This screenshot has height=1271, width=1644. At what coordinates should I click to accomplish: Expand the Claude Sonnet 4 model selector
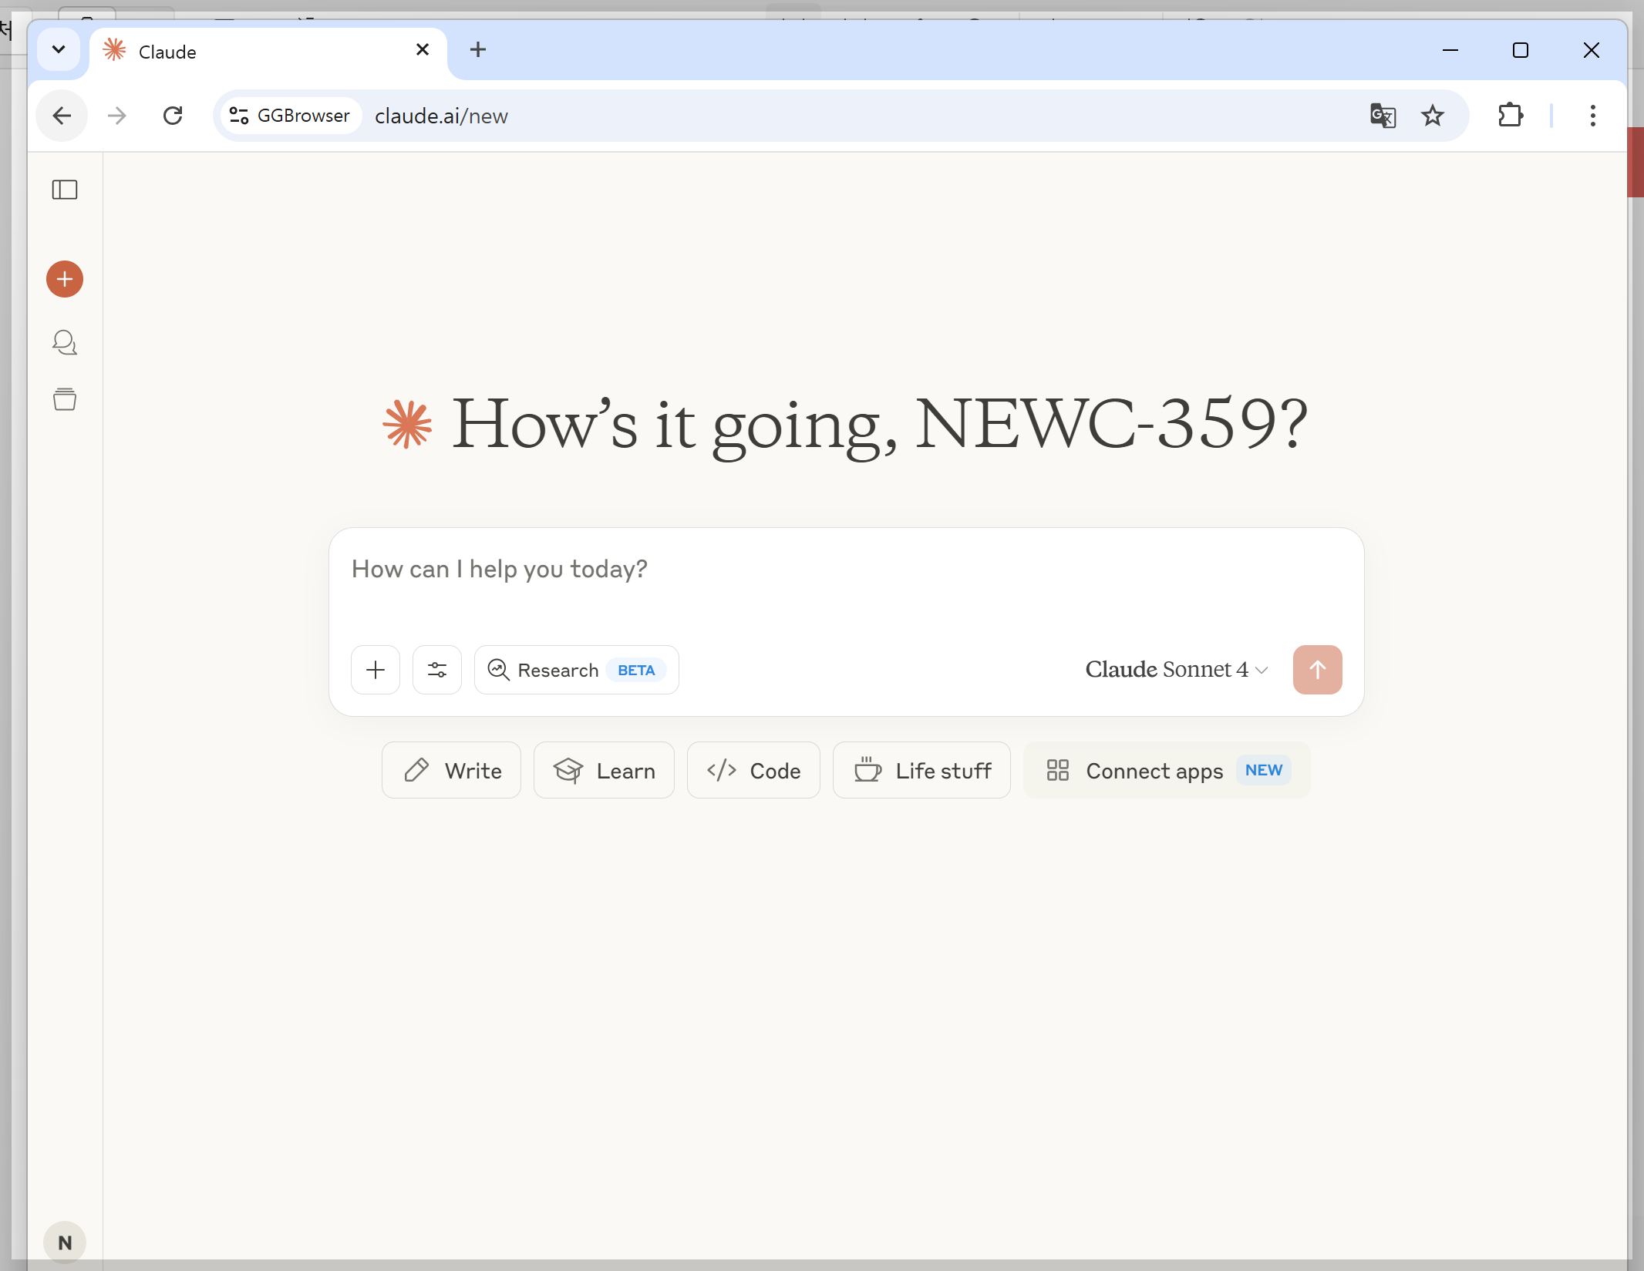tap(1176, 670)
